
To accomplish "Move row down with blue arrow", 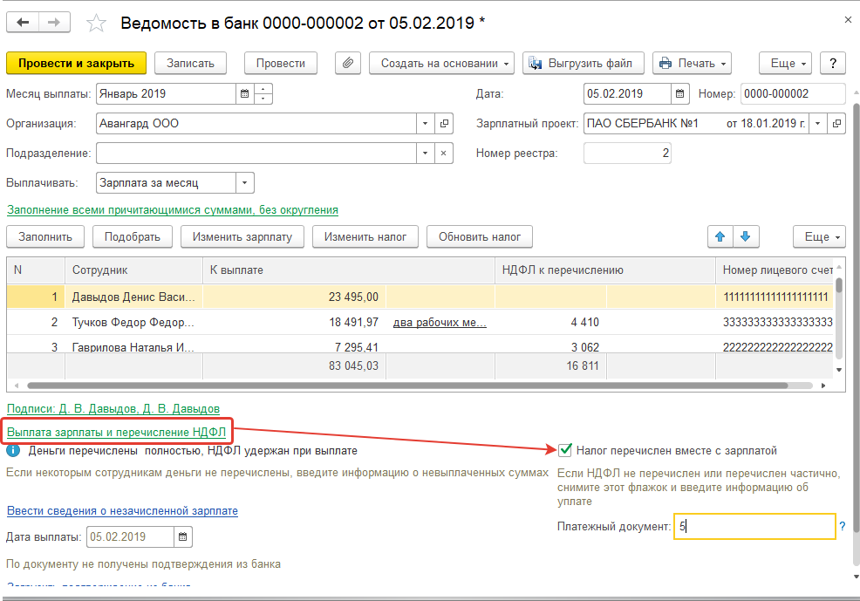I will pos(746,236).
